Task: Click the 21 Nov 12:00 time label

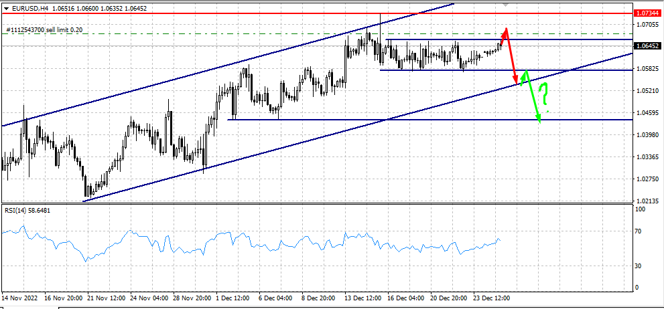Action: tap(107, 298)
